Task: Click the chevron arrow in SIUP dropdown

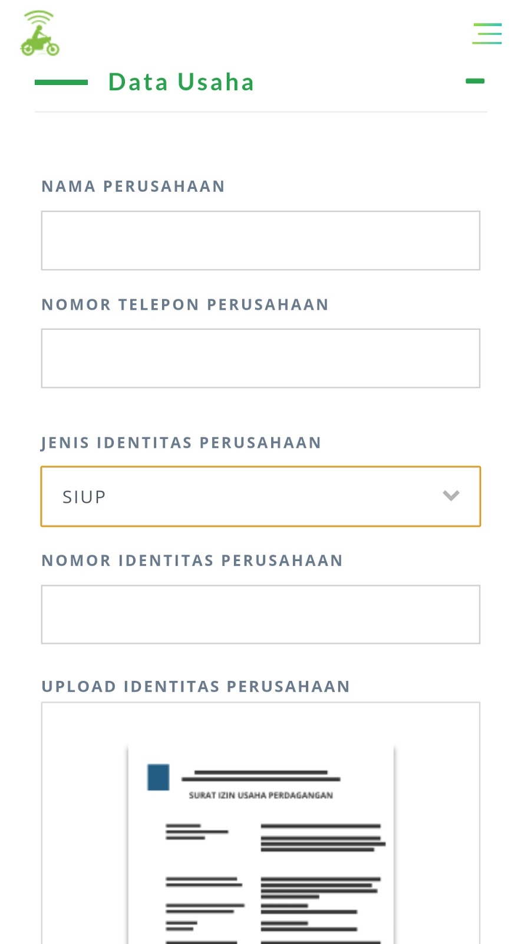Action: (x=451, y=496)
